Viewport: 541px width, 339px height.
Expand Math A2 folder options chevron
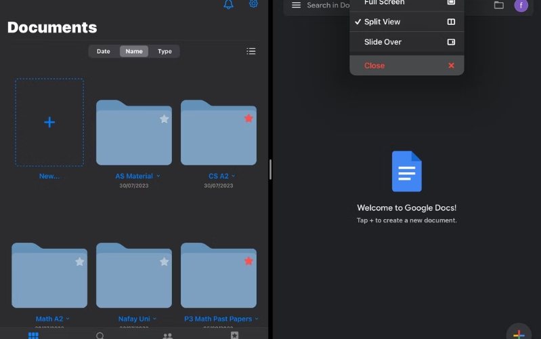click(68, 319)
